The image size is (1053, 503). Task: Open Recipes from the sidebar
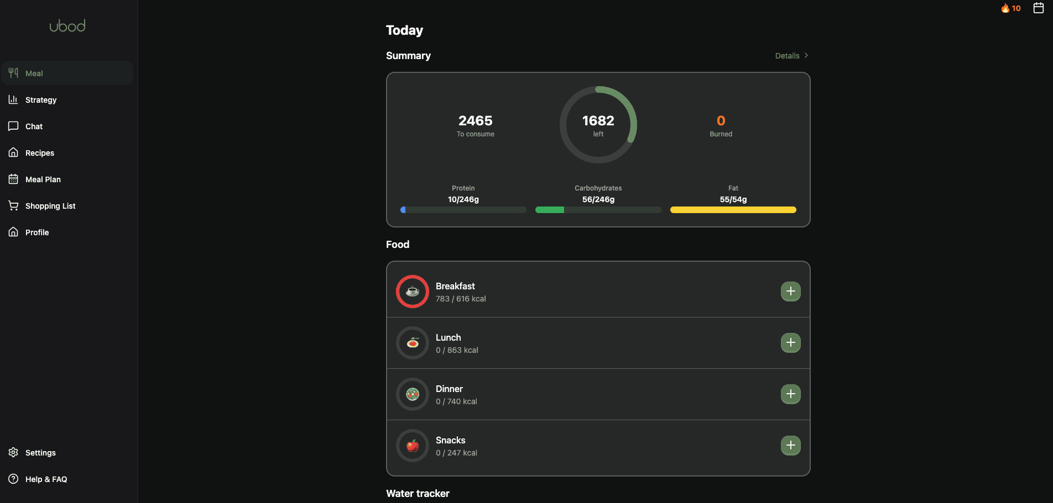click(x=40, y=153)
